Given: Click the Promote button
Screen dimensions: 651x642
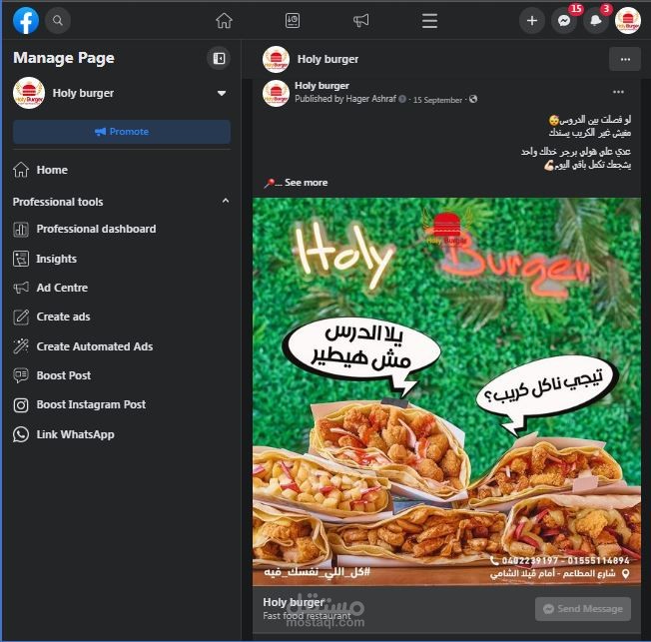Looking at the screenshot, I should click(x=122, y=132).
